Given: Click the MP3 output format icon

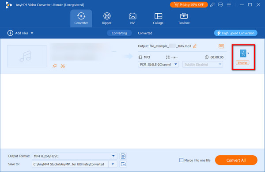Looking at the screenshot, I should (x=243, y=53).
